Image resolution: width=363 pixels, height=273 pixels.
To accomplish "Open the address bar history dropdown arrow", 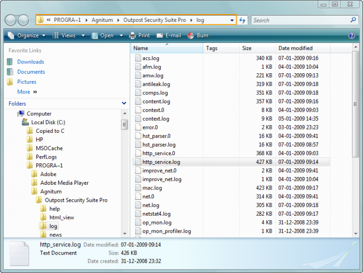I will pos(232,20).
